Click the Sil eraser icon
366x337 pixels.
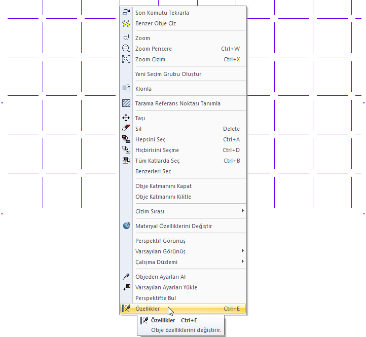coord(126,128)
